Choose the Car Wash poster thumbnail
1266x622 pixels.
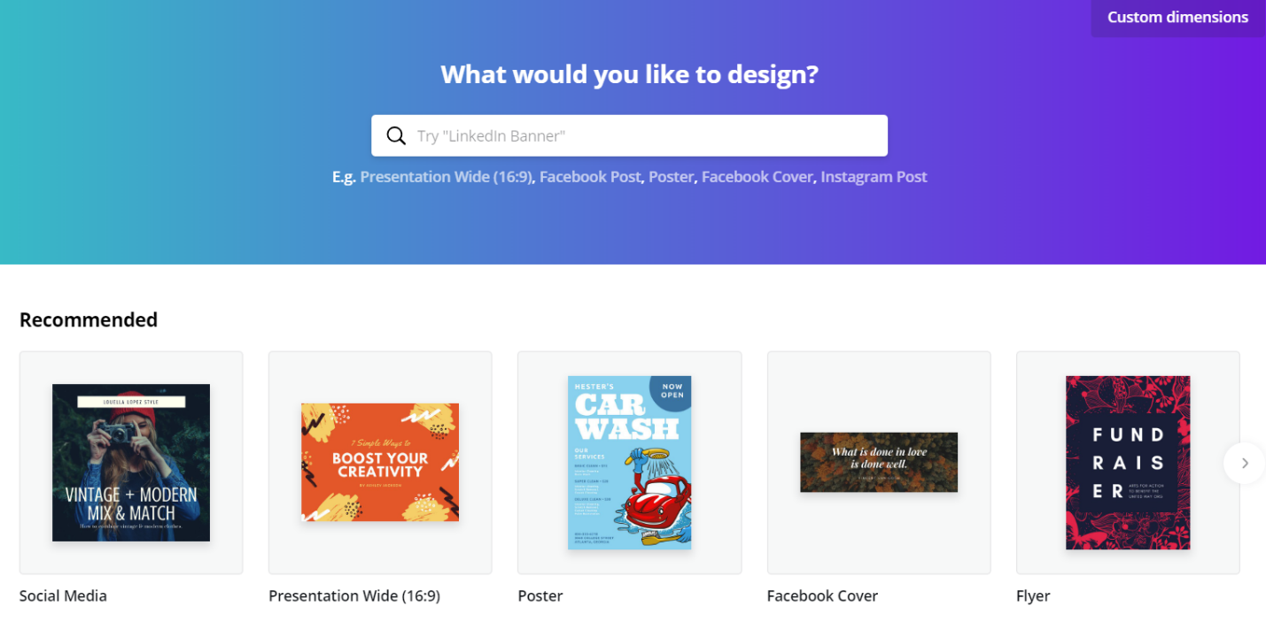(630, 463)
